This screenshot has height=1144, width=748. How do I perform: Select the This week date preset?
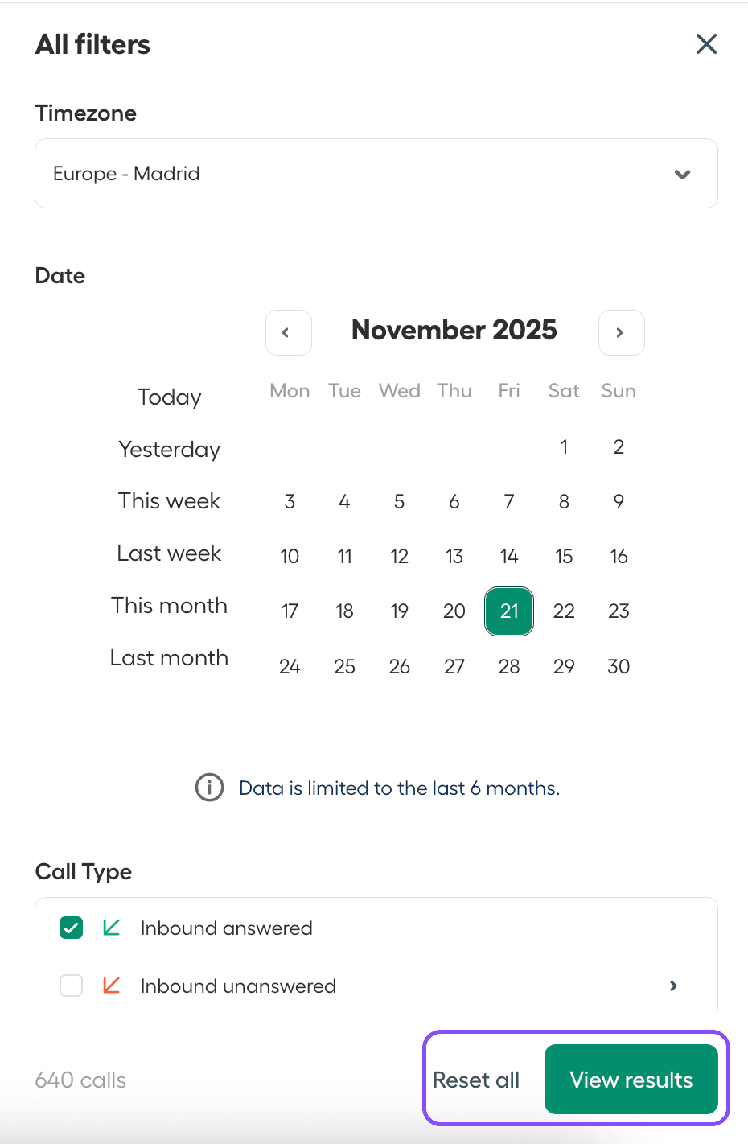(x=169, y=500)
